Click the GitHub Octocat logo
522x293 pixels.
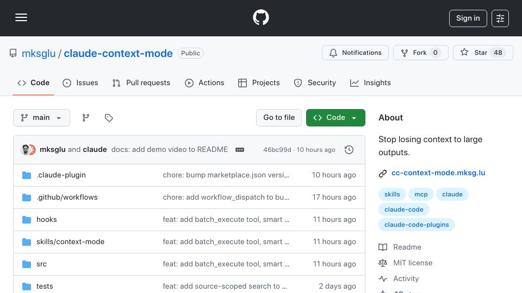pos(260,17)
